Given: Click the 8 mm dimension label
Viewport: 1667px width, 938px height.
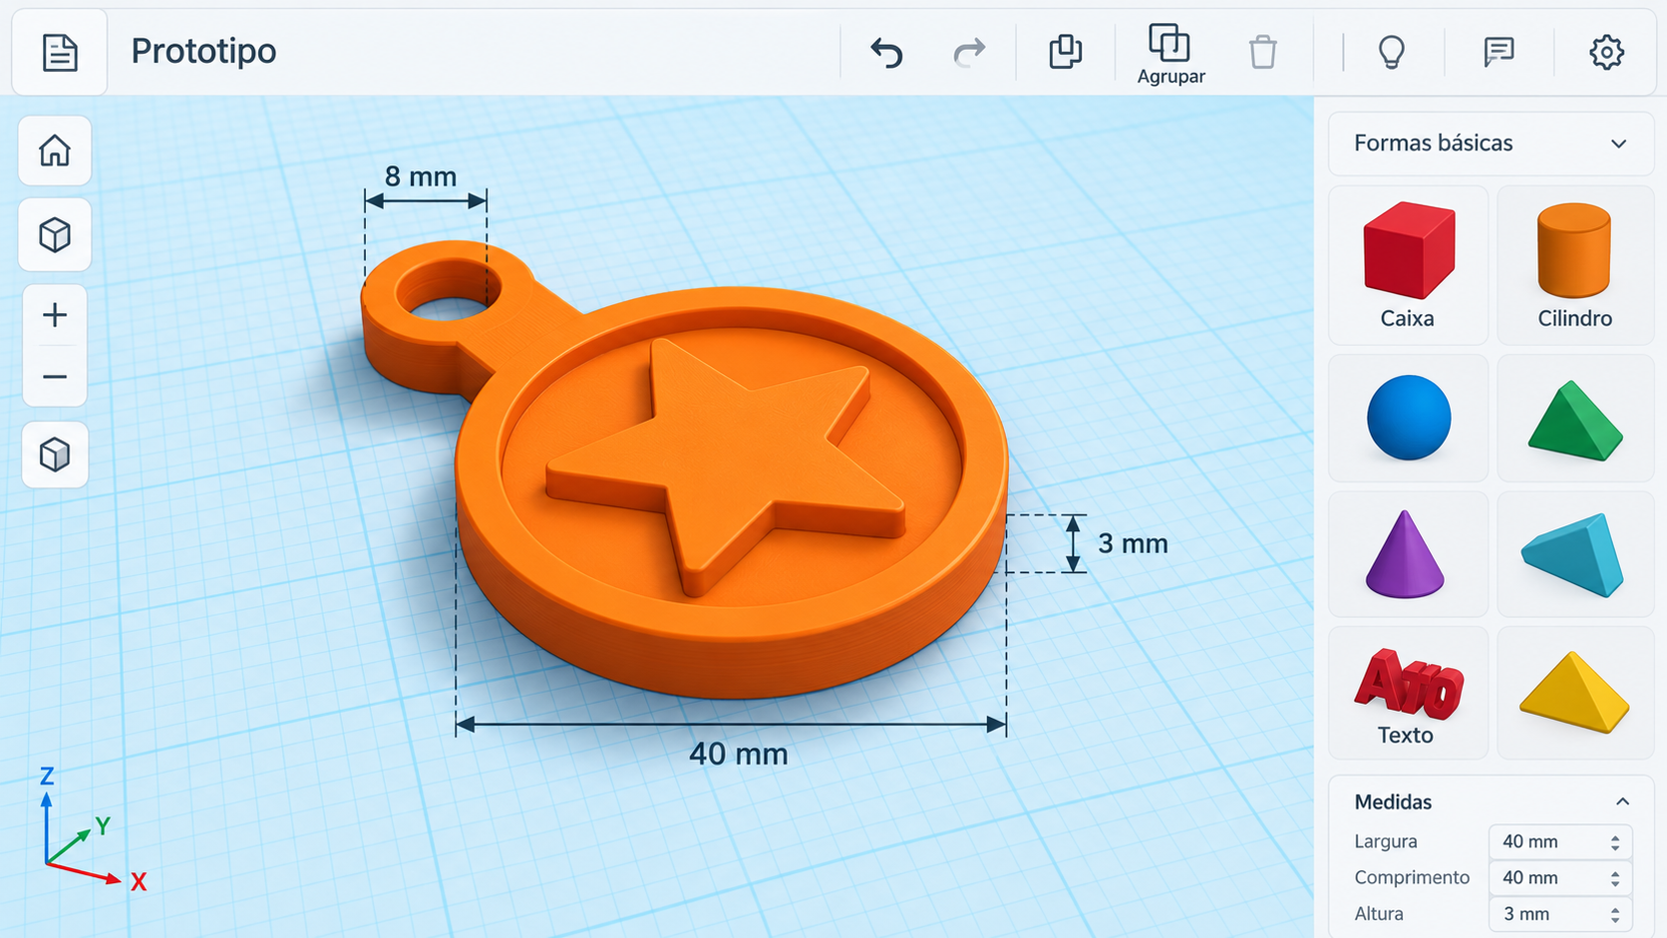Looking at the screenshot, I should 421,176.
